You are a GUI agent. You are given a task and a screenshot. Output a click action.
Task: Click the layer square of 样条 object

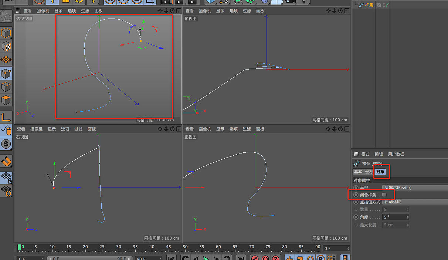tap(379, 5)
